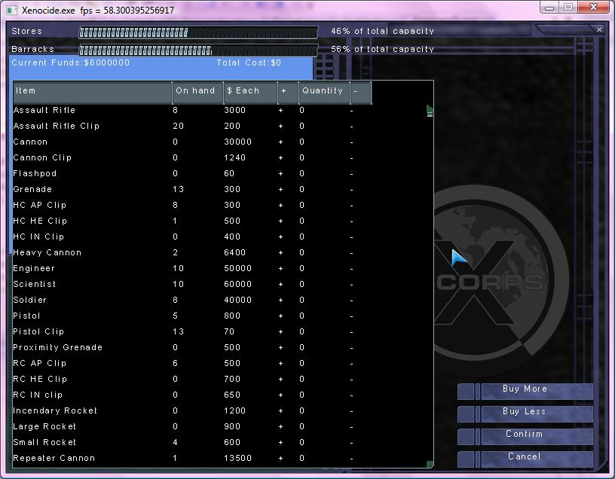This screenshot has height=479, width=615.
Task: Decrease Cannon quantity with minus
Action: point(351,142)
